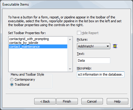Click empty area inside the list box
This screenshot has width=133, height=110.
(x=38, y=60)
